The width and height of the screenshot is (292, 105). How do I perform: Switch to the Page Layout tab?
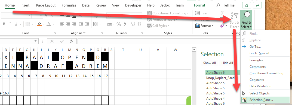(x=46, y=5)
